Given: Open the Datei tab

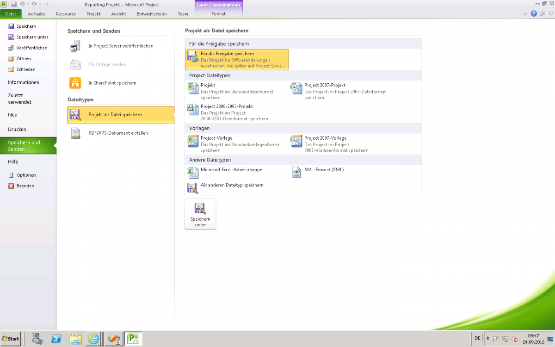Looking at the screenshot, I should pos(11,14).
